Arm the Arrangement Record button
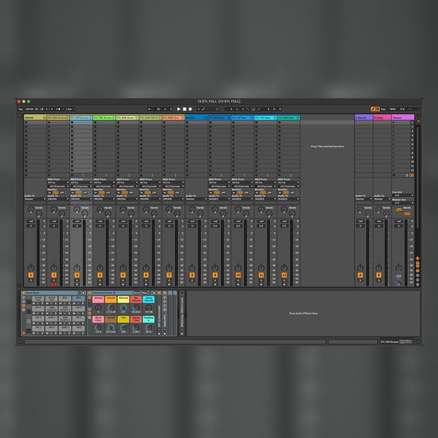Screen dimensions: 438x438 click(x=190, y=109)
